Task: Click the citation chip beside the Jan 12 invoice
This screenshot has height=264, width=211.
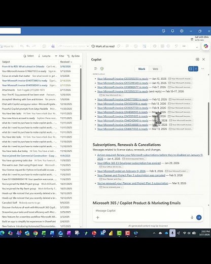Action: click(x=180, y=79)
